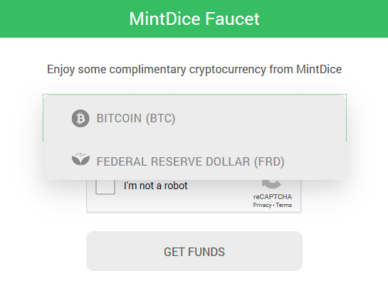This screenshot has height=293, width=388.
Task: Open the reCAPTCHA Terms link
Action: pos(284,205)
